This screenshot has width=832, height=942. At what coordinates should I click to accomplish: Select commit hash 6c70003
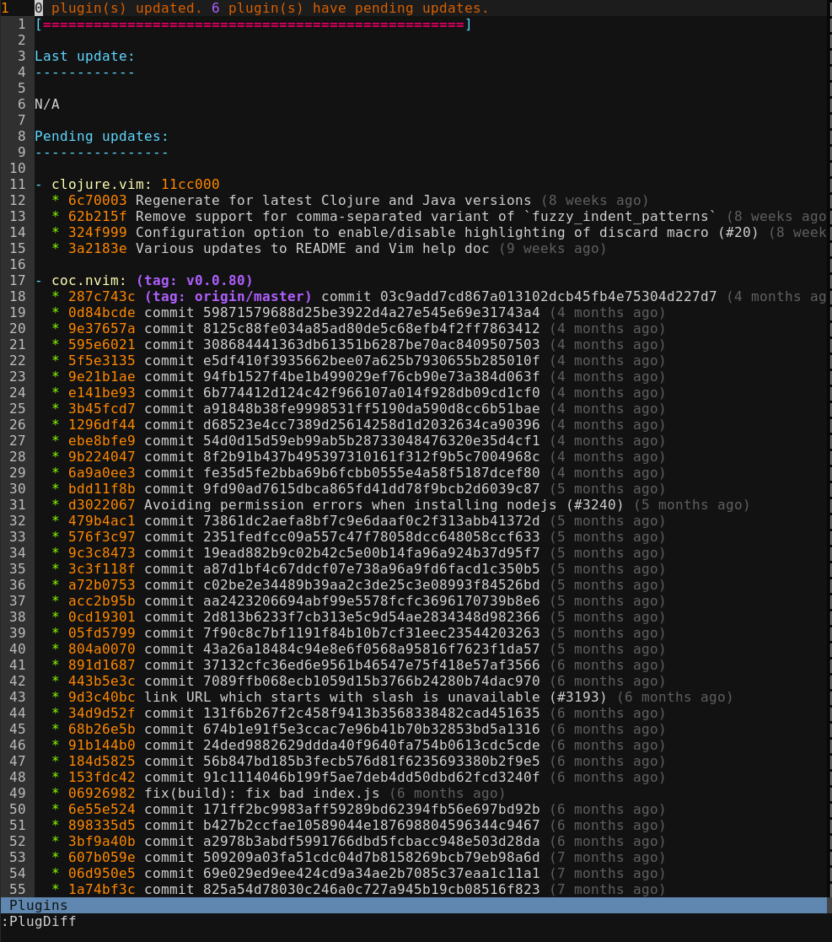(97, 201)
